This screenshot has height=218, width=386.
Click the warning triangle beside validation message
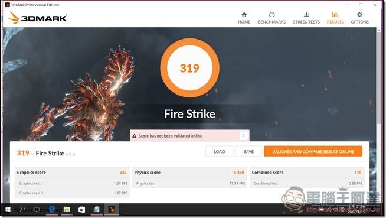click(135, 136)
